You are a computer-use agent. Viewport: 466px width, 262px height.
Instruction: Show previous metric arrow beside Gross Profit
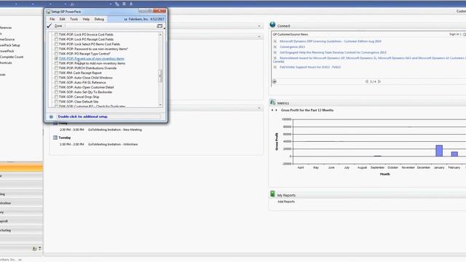(272, 110)
